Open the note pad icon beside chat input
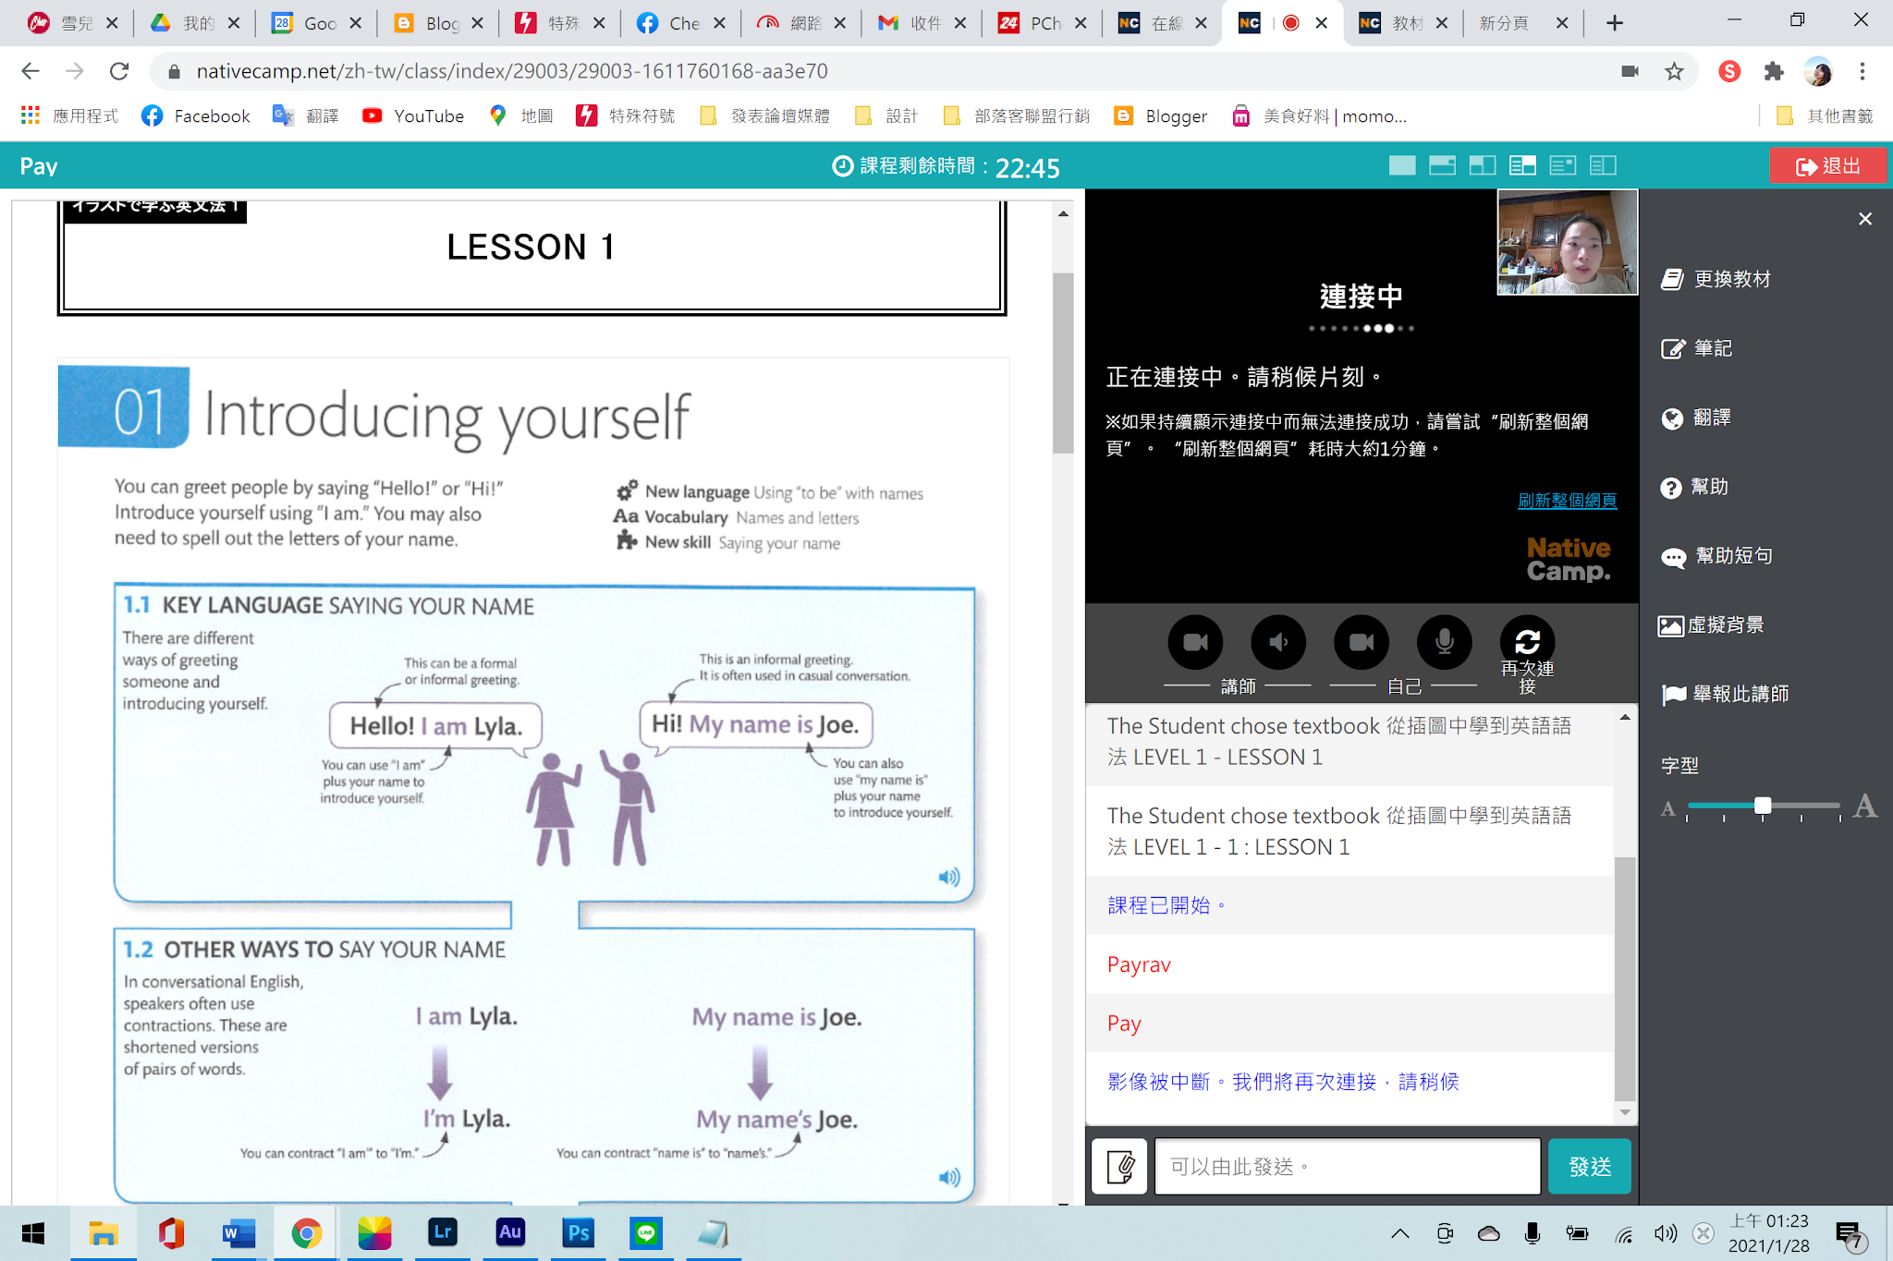The height and width of the screenshot is (1261, 1893). coord(1119,1167)
